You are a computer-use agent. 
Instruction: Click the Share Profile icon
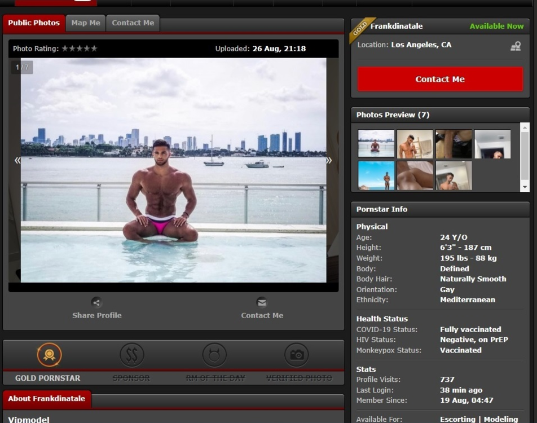(96, 302)
